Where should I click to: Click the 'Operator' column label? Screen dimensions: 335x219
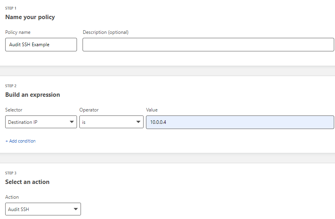coord(89,110)
